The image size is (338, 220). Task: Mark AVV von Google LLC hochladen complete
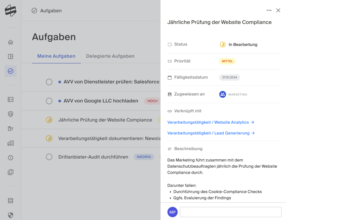pos(49,101)
